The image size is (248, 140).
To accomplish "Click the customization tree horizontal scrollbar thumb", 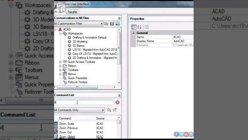I will (x=77, y=87).
